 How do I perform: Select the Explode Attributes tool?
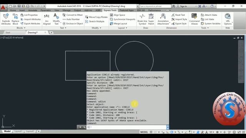pos(6,19)
